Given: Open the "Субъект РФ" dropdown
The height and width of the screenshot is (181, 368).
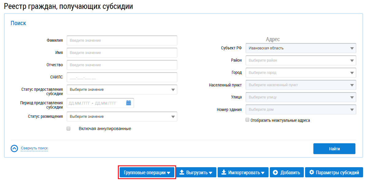Looking at the screenshot, I should [301, 48].
